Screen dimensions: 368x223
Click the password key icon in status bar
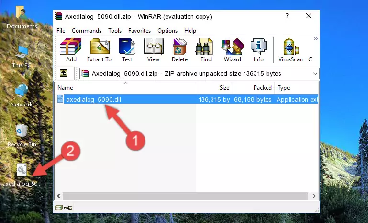coord(68,208)
